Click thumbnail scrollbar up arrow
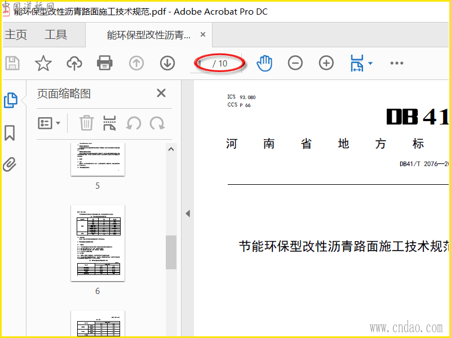This screenshot has height=338, width=451. pos(171,149)
